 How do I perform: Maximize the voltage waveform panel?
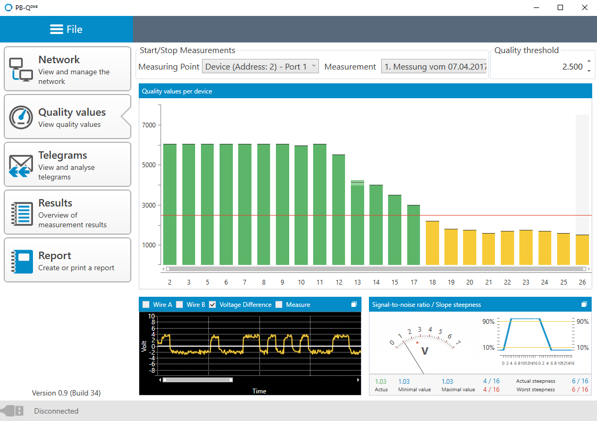(x=354, y=305)
